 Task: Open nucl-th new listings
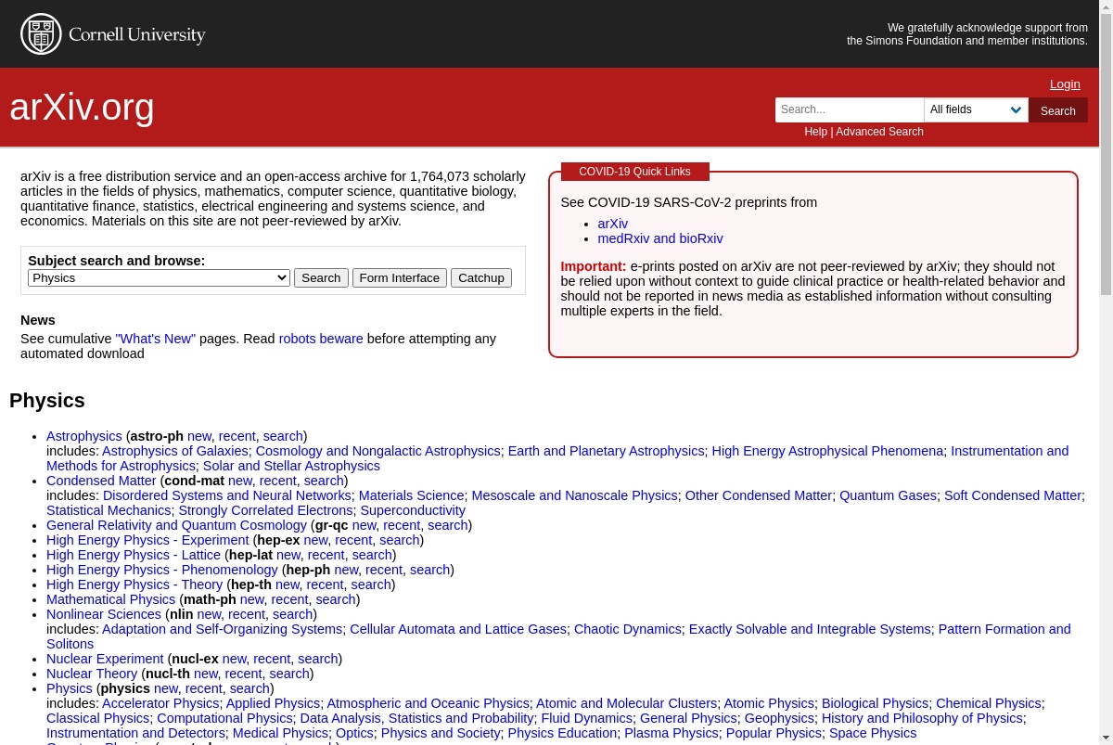click(206, 674)
